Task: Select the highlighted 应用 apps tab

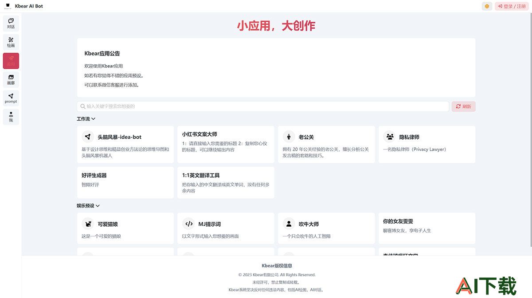Action: pos(11,61)
